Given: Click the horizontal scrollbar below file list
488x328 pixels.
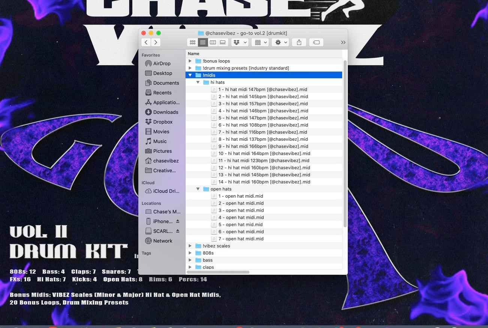Looking at the screenshot, I should point(218,272).
